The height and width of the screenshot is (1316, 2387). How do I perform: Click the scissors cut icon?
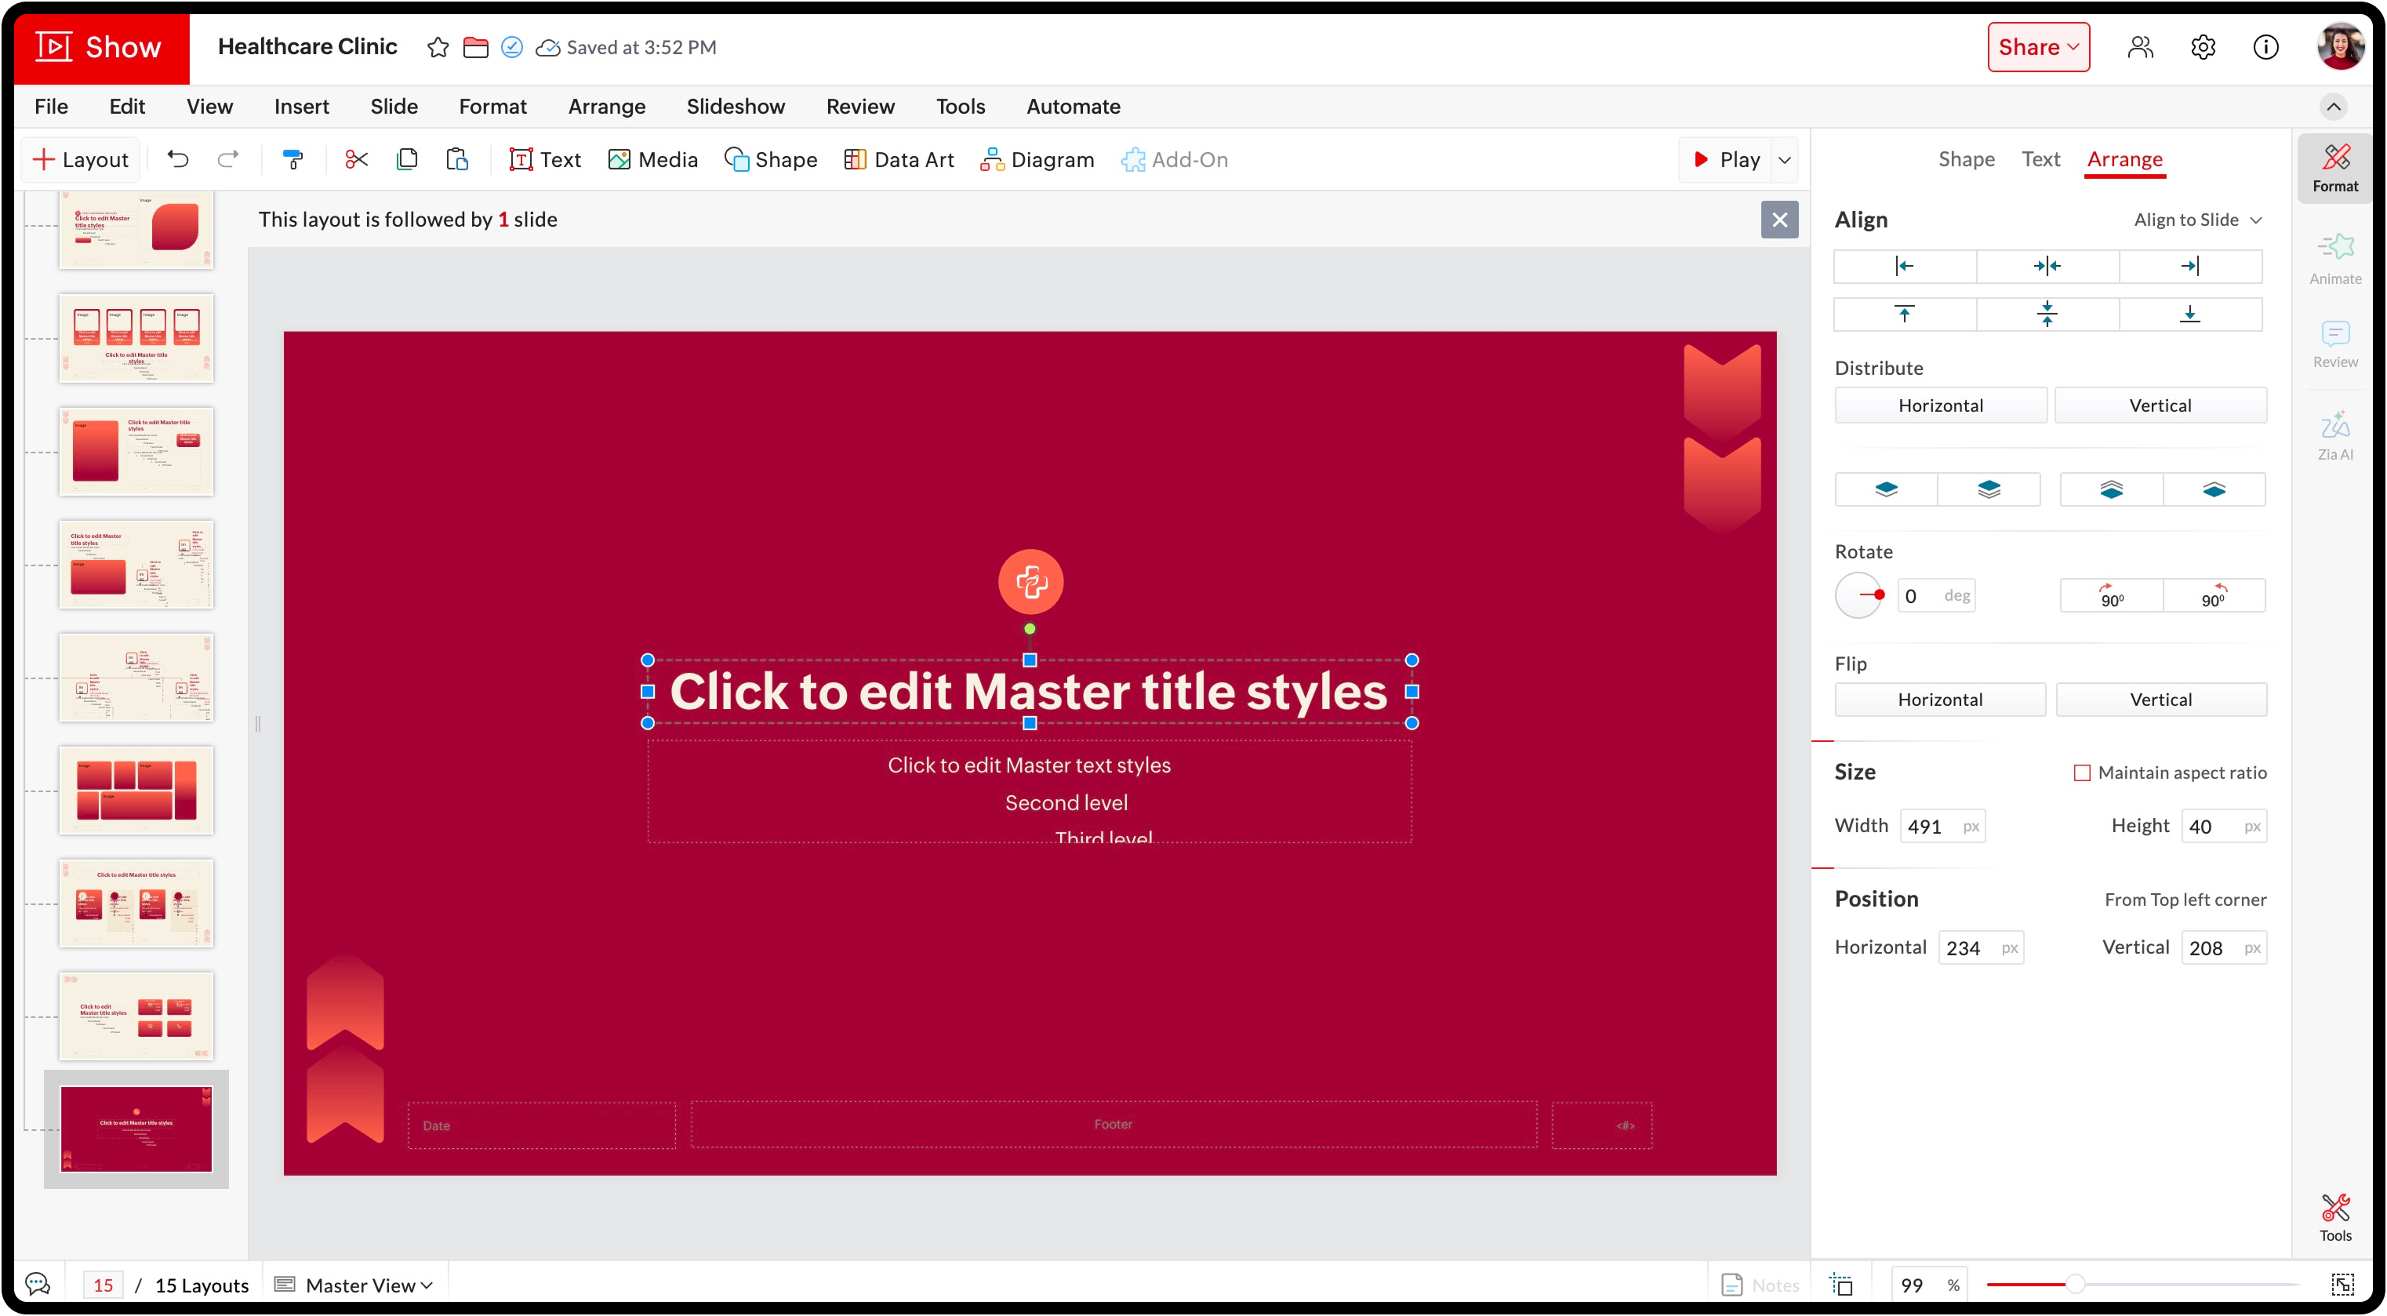[356, 159]
